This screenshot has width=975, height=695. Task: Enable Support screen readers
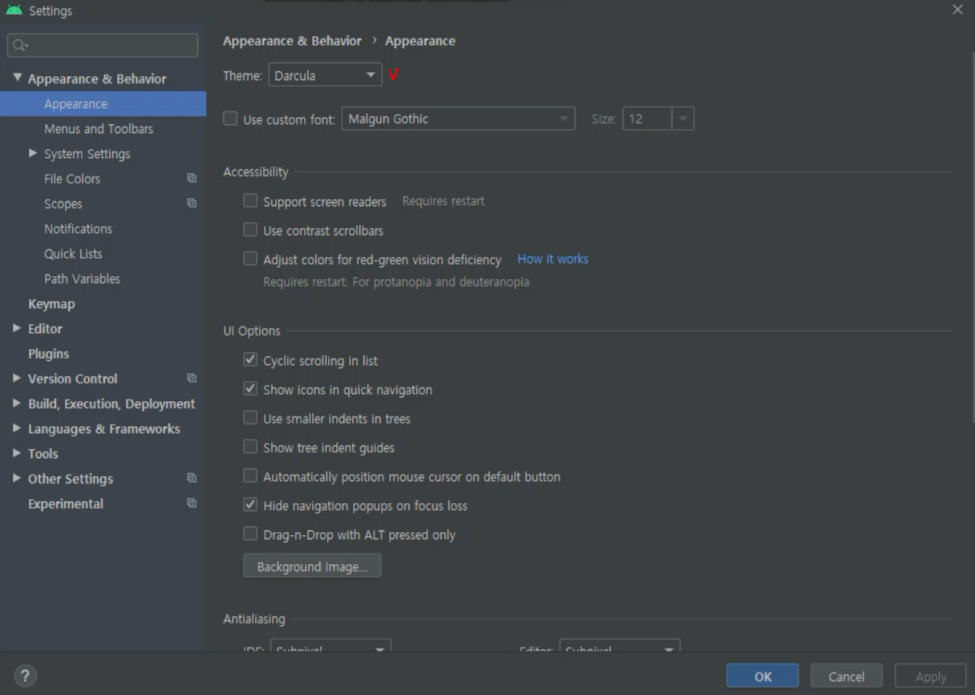point(250,201)
